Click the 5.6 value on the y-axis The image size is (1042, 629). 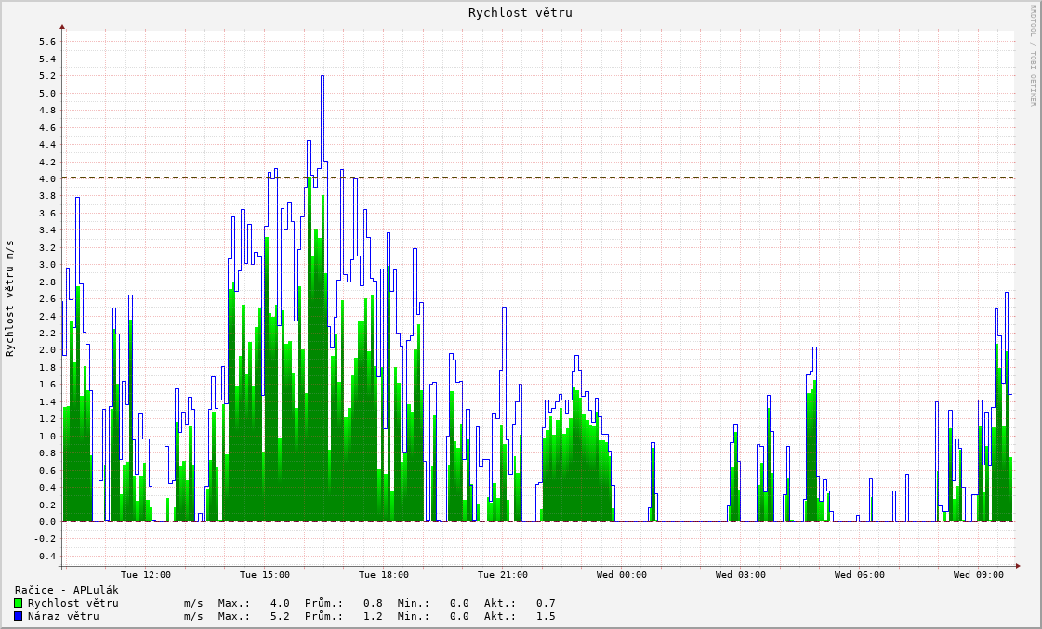(47, 42)
